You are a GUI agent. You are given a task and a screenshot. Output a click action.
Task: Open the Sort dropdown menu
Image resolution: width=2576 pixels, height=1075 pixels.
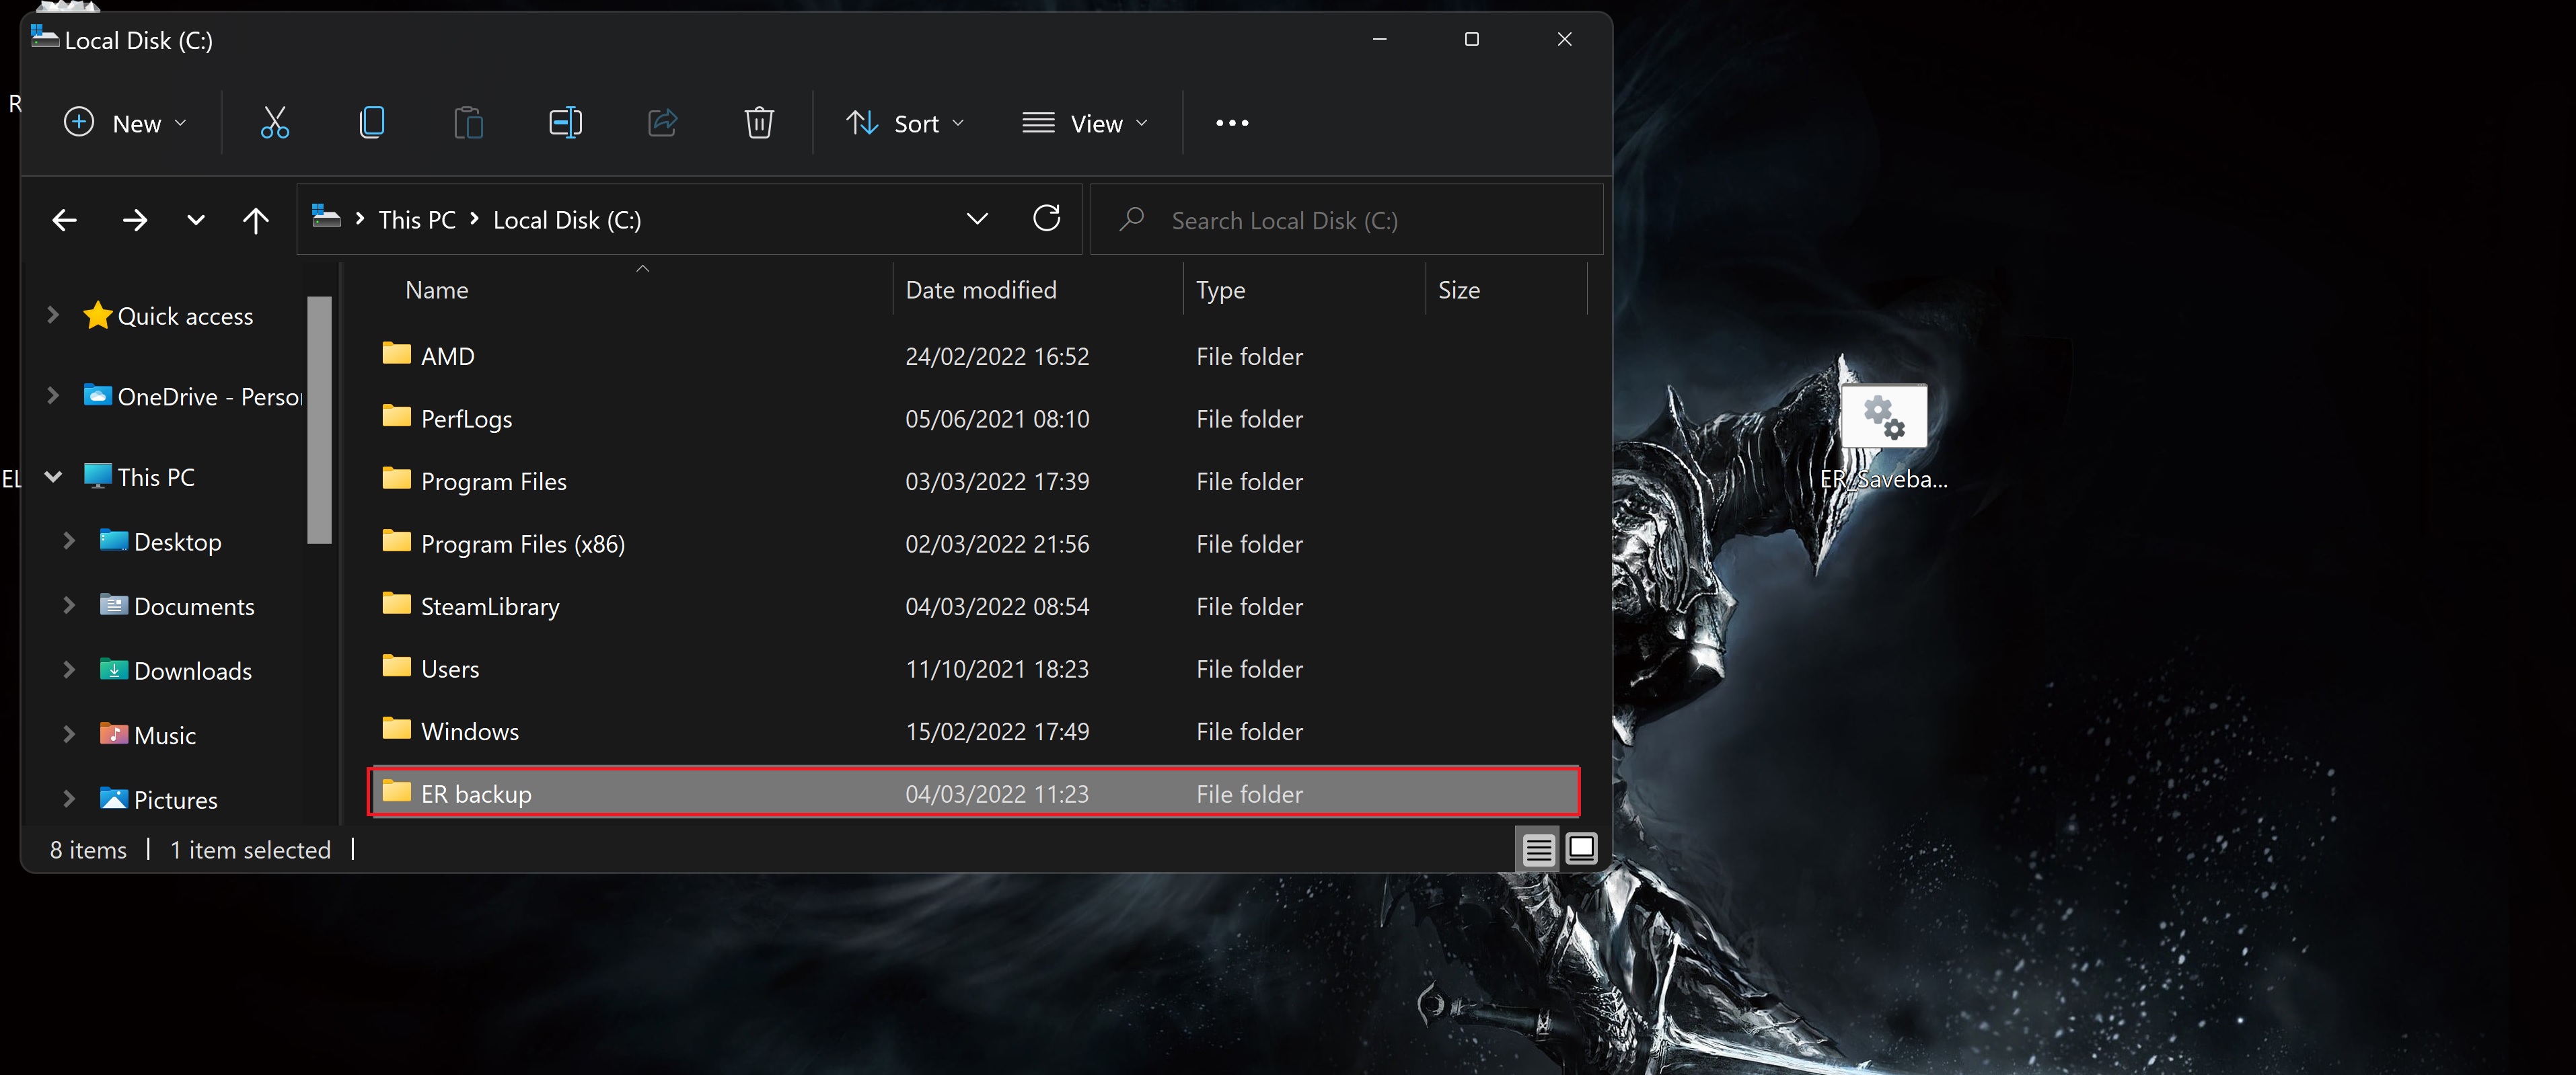pos(905,123)
